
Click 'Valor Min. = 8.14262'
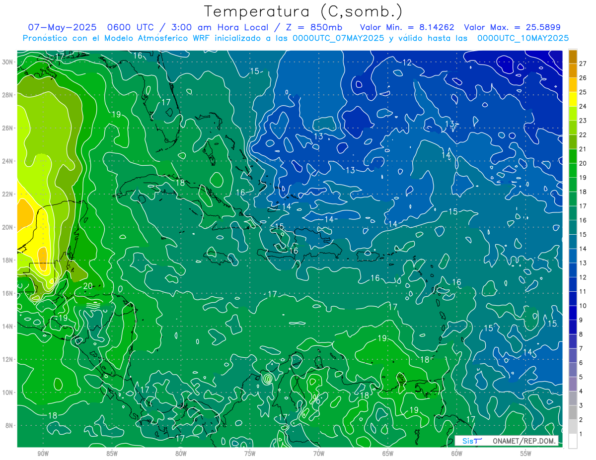pyautogui.click(x=407, y=27)
